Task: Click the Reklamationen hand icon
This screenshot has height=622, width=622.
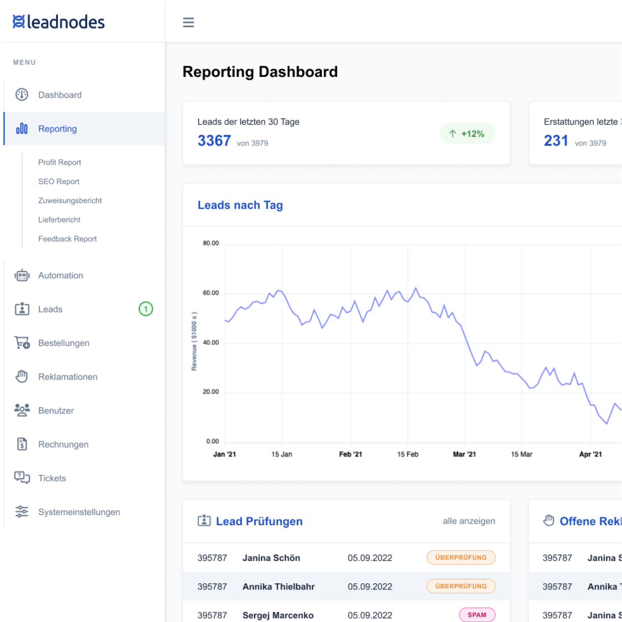Action: (22, 377)
